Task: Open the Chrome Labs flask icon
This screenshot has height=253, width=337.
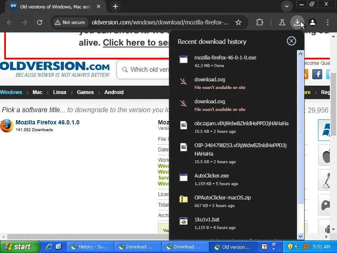Action: point(282,22)
